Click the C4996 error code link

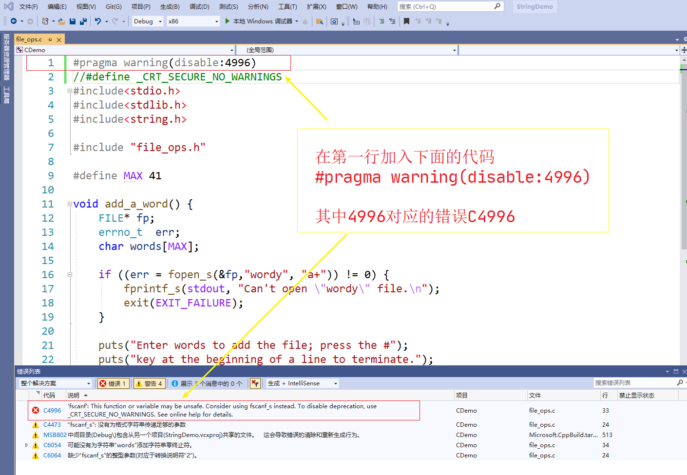52,410
